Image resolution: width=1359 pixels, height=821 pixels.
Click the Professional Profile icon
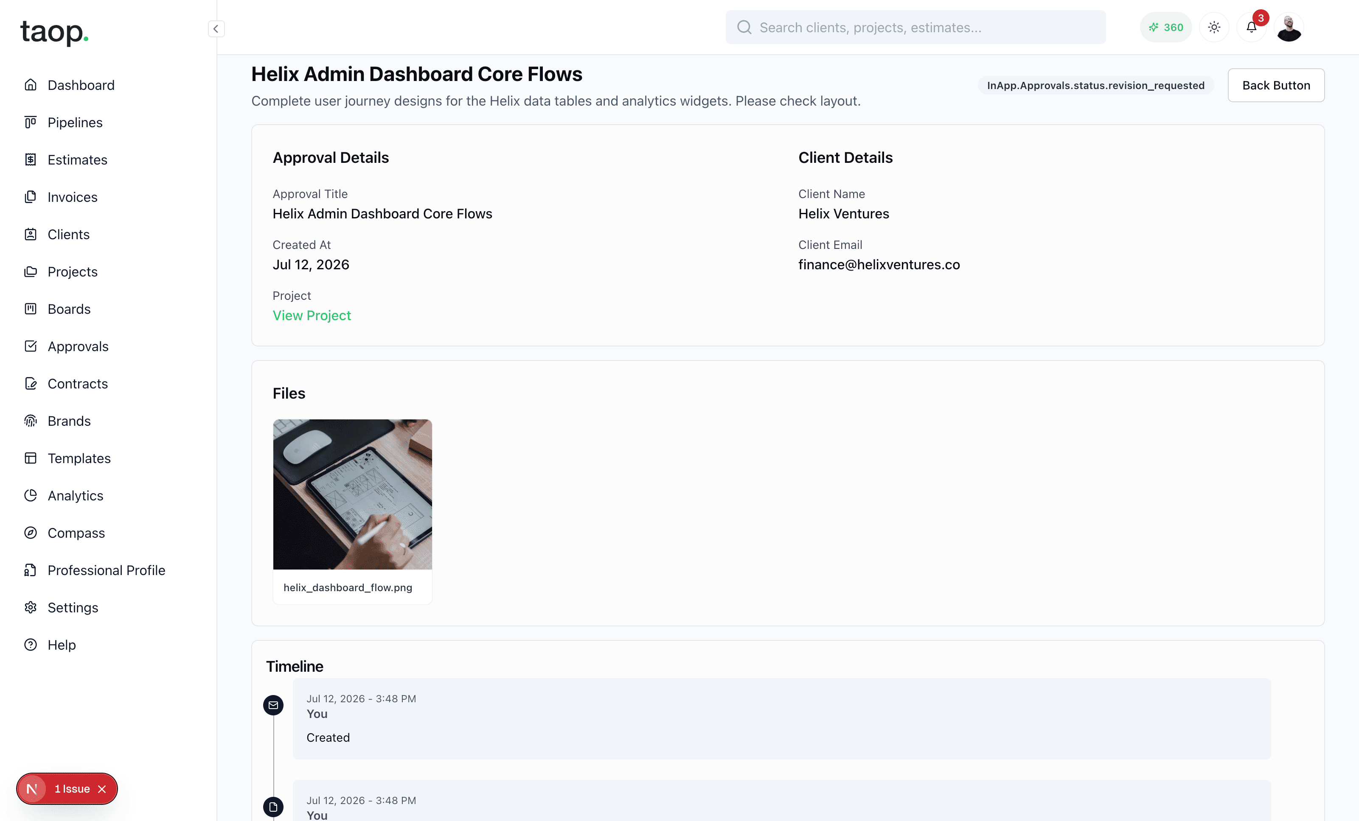click(x=30, y=570)
